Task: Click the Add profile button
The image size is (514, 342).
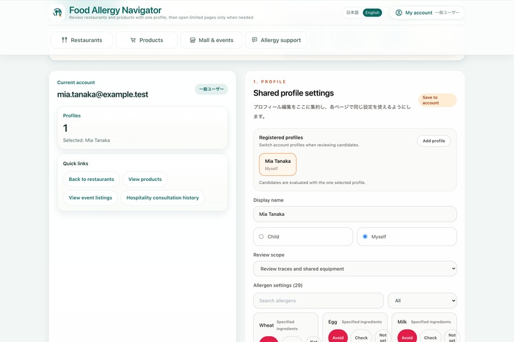Action: click(x=434, y=141)
